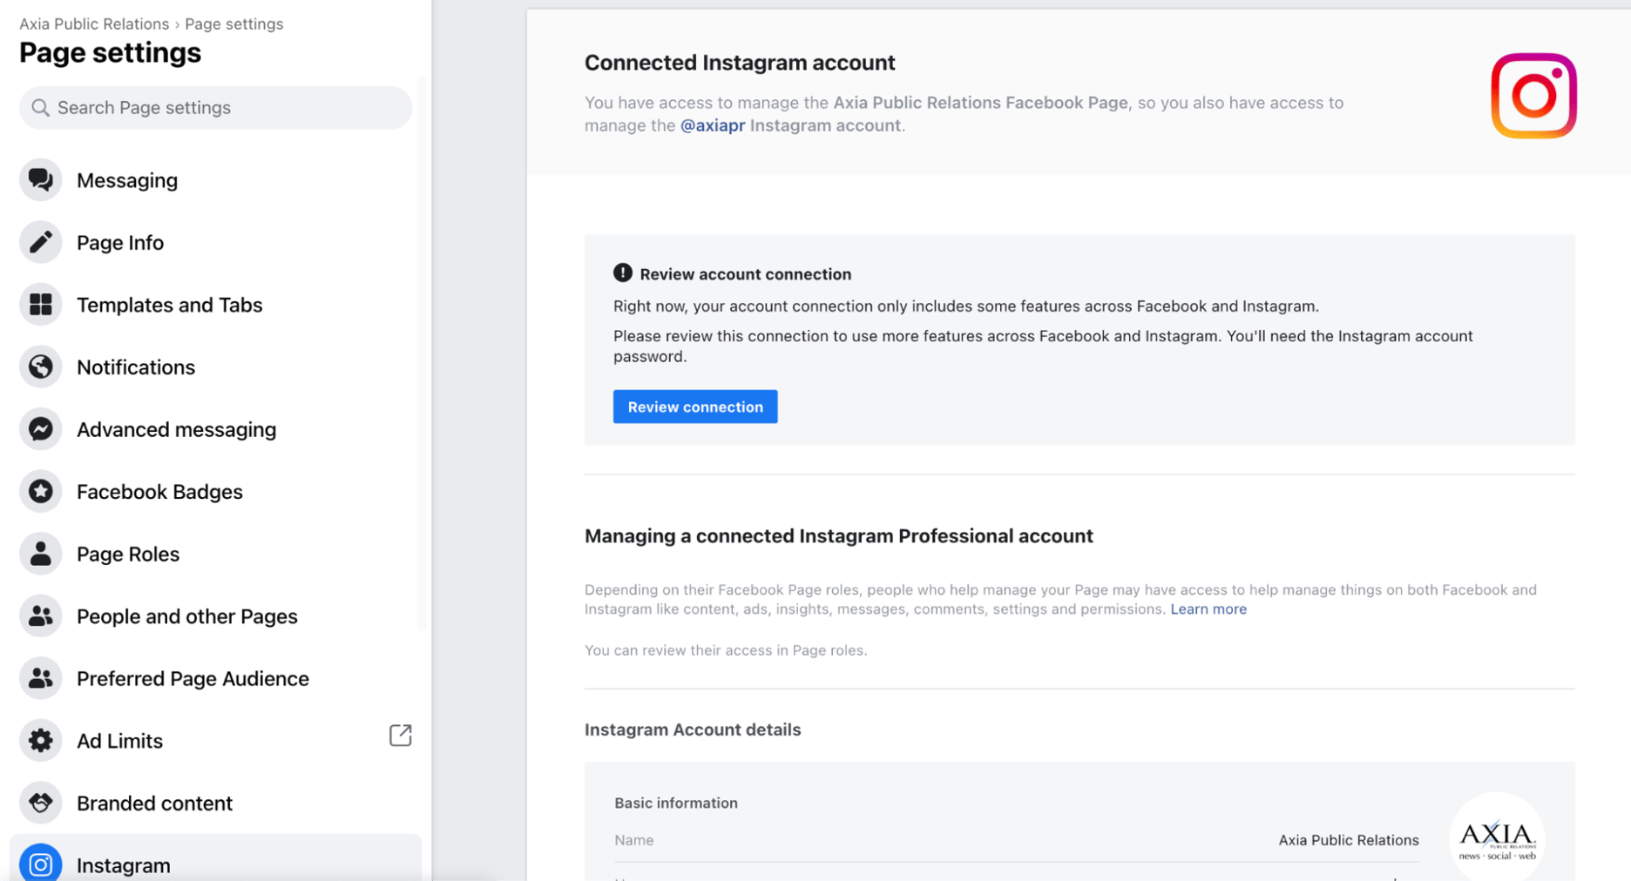Open Page Roles via person icon
The image size is (1631, 881).
coord(40,554)
